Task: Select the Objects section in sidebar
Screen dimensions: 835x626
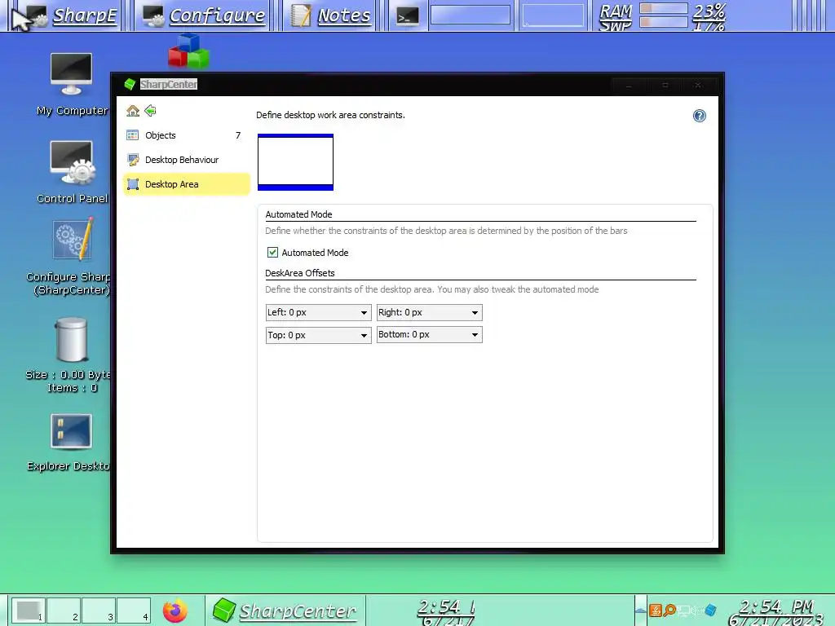Action: pos(187,135)
